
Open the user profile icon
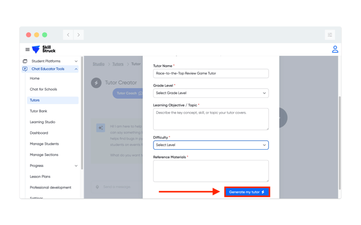click(335, 50)
